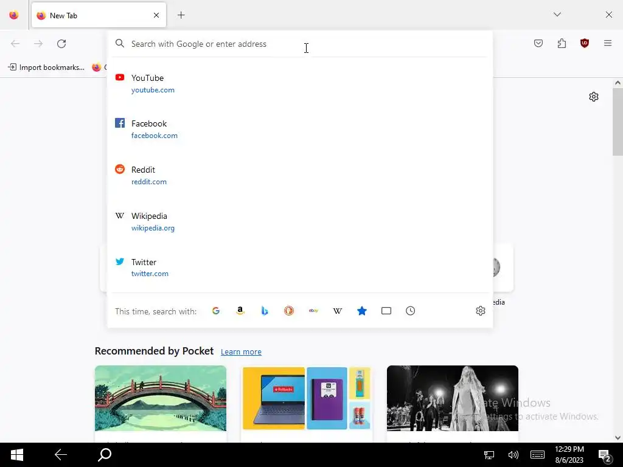
Task: Search this time with DuckDuckGo icon
Action: (x=289, y=311)
